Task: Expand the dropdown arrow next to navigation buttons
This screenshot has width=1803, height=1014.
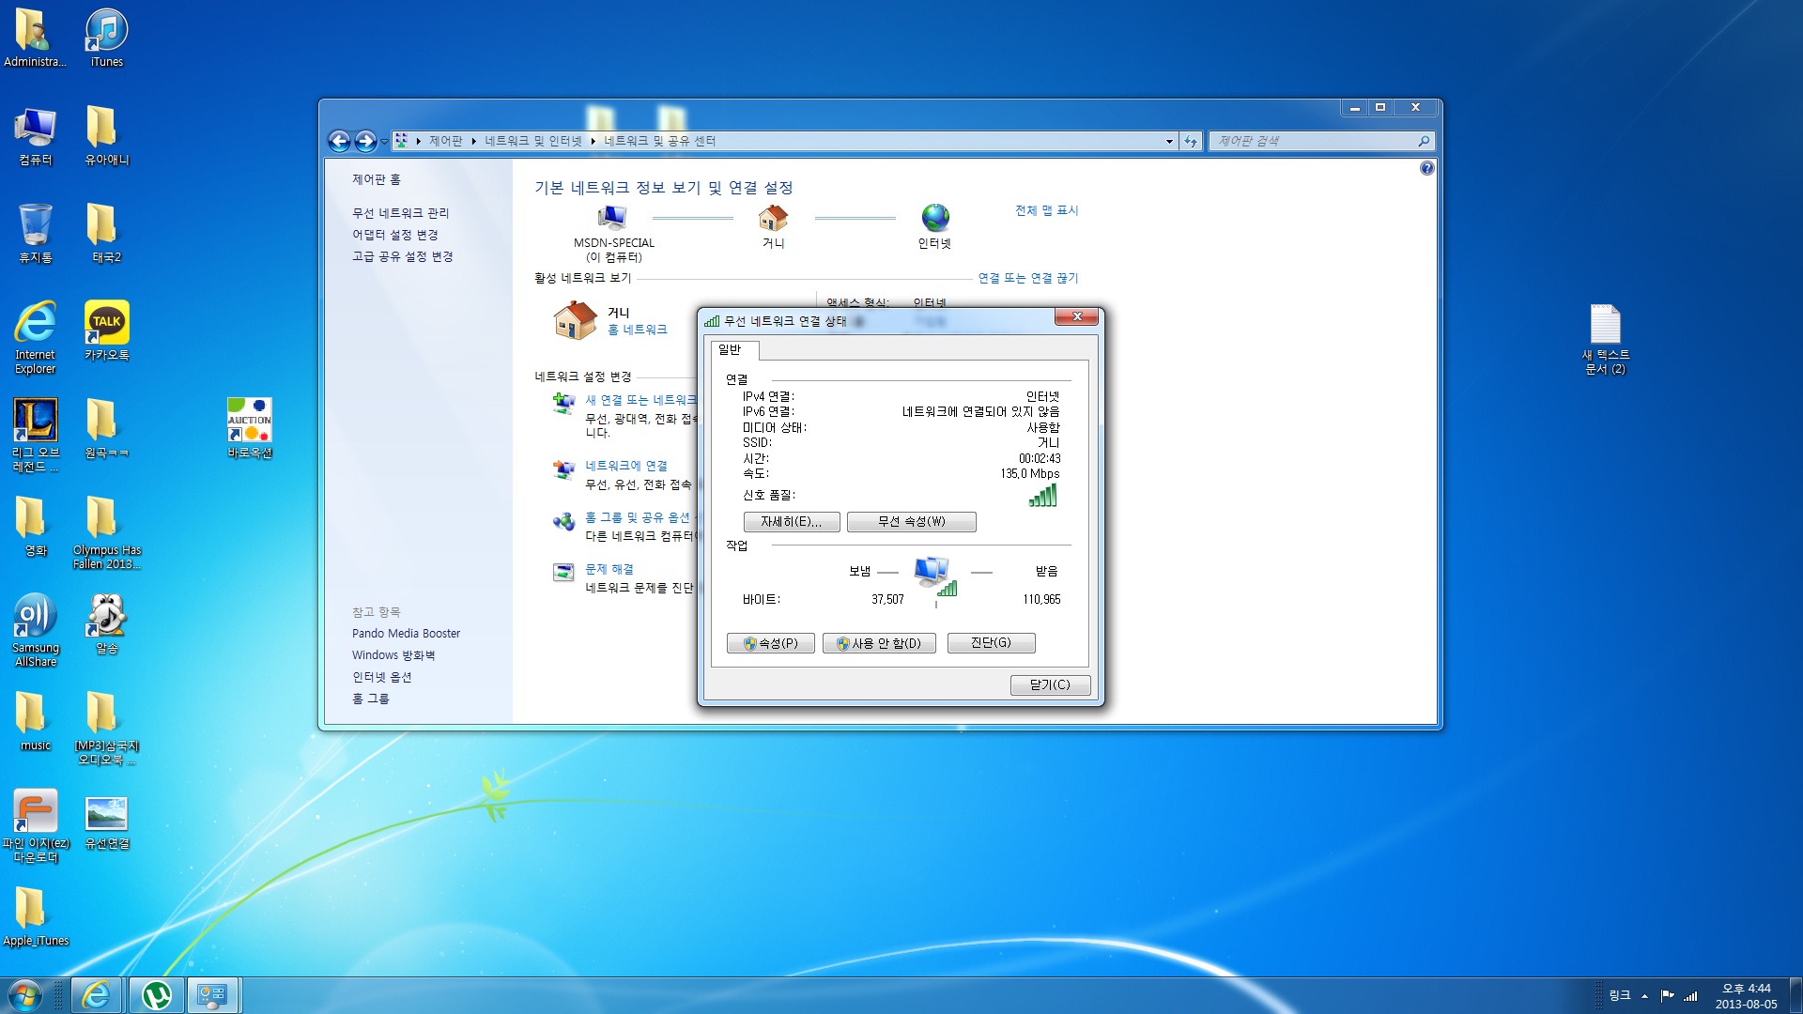Action: pyautogui.click(x=384, y=142)
